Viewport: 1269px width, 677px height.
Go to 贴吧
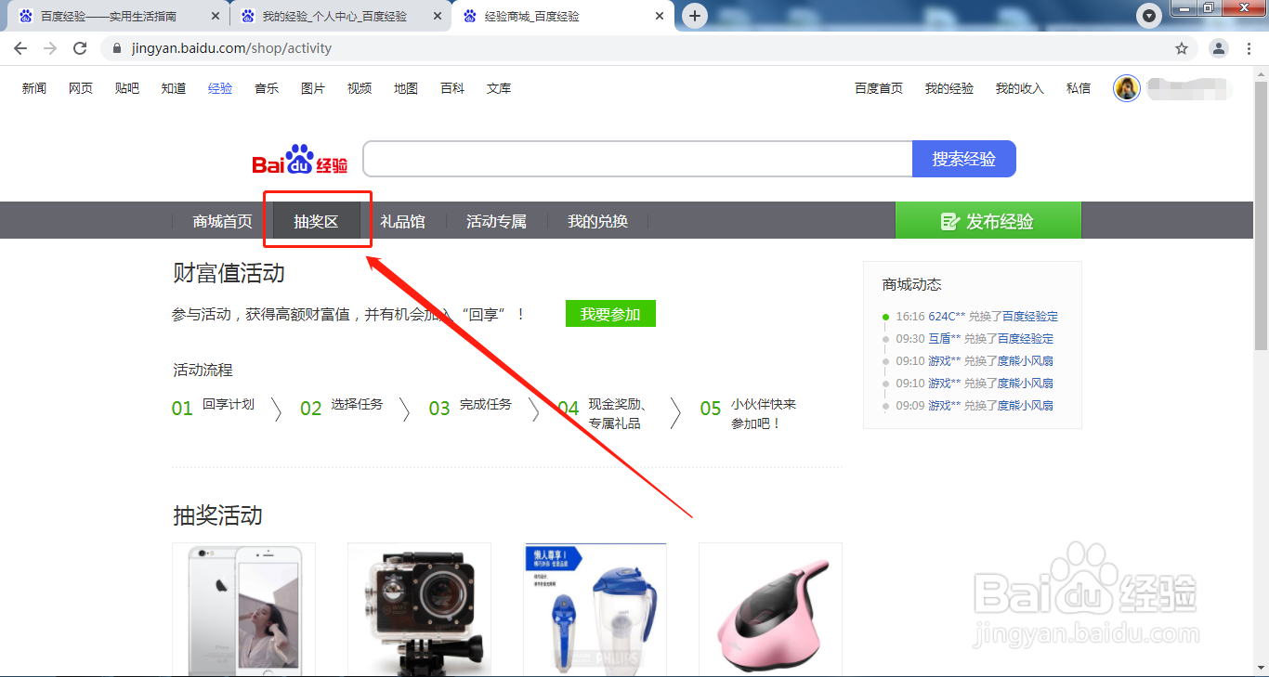127,88
